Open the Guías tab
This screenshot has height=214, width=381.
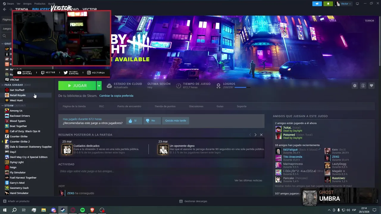pos(220,106)
